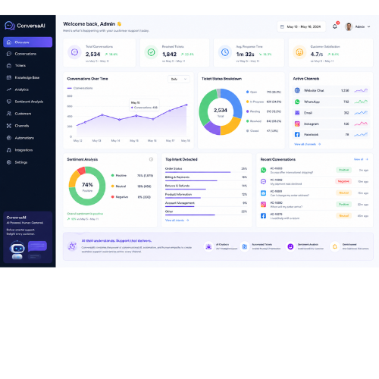The width and height of the screenshot is (379, 379).
Task: Expand the Admin account dropdown chevron
Action: (x=368, y=27)
